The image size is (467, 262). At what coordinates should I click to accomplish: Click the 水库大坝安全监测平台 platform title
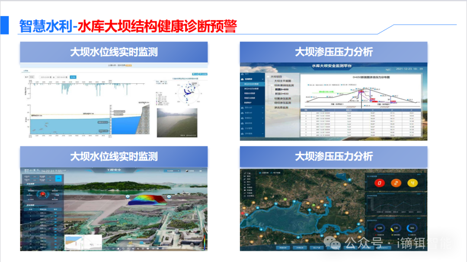(332, 66)
